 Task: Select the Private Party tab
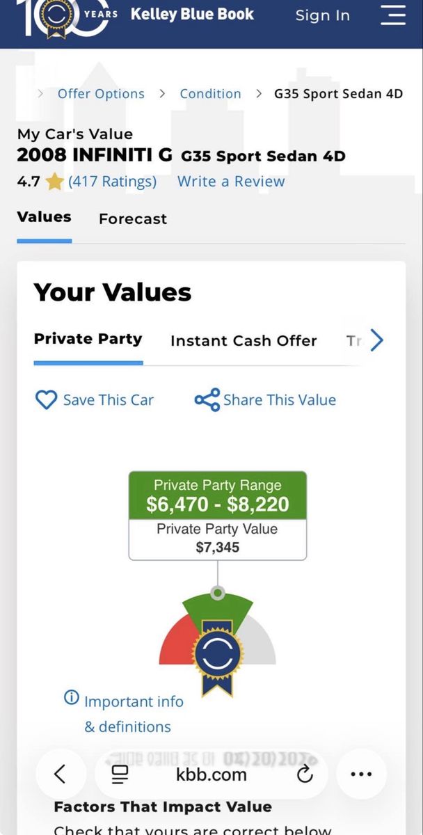pyautogui.click(x=88, y=339)
